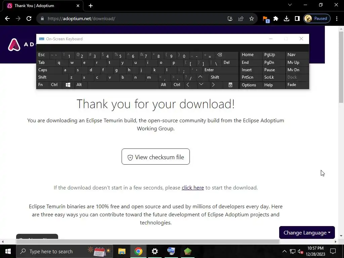Open a new browser tab

pyautogui.click(x=91, y=6)
